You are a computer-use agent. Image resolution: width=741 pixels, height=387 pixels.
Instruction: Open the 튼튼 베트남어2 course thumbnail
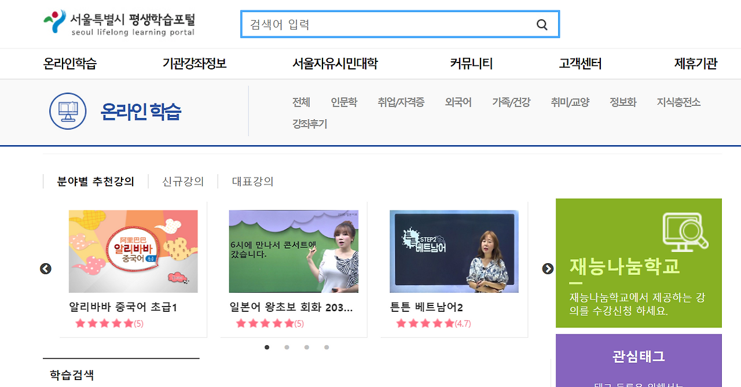coord(454,251)
